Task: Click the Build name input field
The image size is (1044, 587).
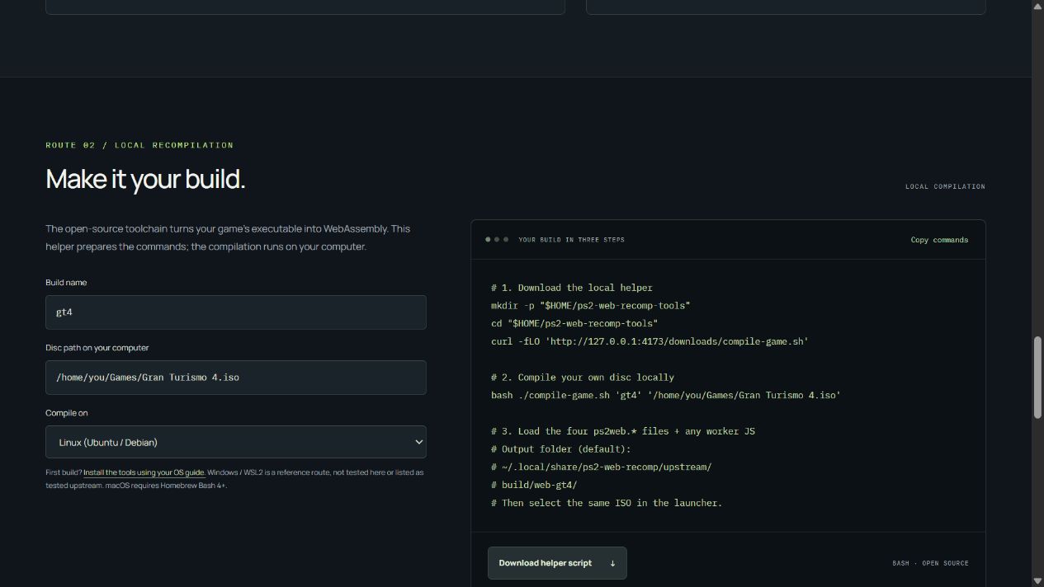Action: pos(236,312)
